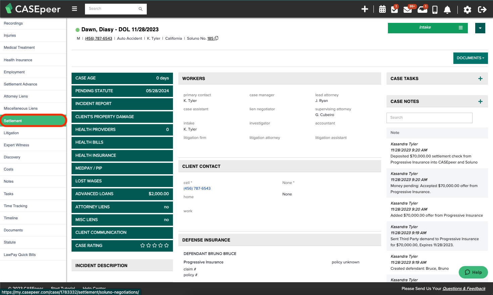This screenshot has width=493, height=295.
Task: Click the CASE AGE tile
Action: pyautogui.click(x=122, y=78)
